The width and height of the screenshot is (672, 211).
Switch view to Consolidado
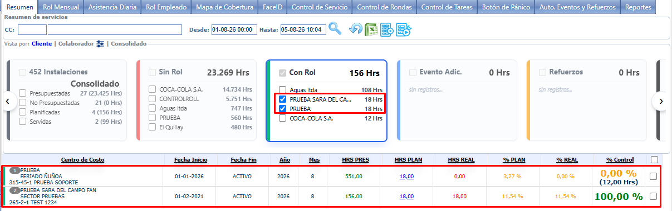point(129,44)
